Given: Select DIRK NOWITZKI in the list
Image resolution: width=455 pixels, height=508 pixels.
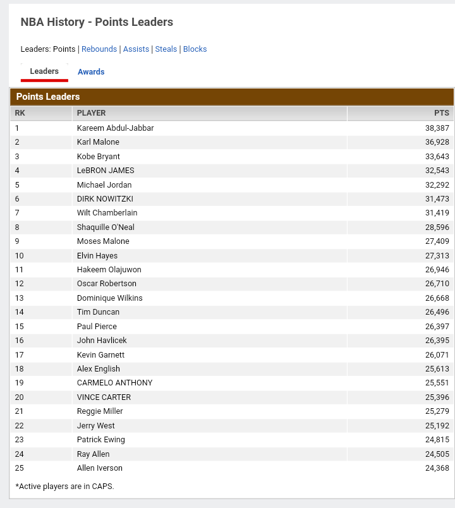Looking at the screenshot, I should click(x=105, y=199).
